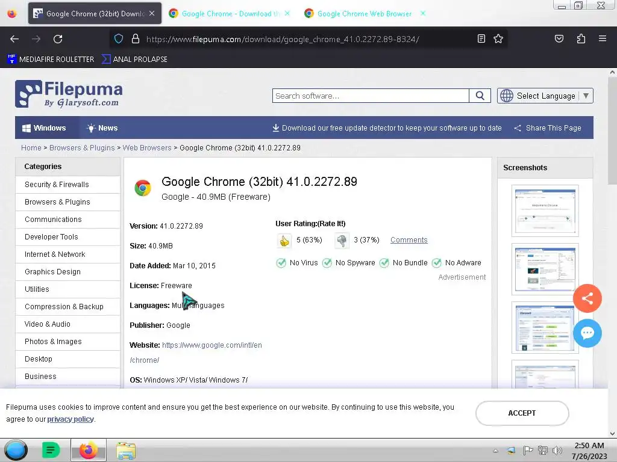Click the Google Chrome product icon

click(x=142, y=188)
